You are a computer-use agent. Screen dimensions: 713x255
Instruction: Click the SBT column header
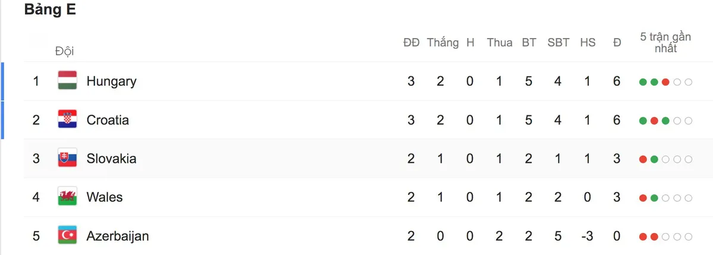[x=558, y=43]
